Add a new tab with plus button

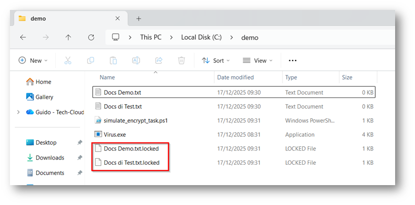[139, 18]
